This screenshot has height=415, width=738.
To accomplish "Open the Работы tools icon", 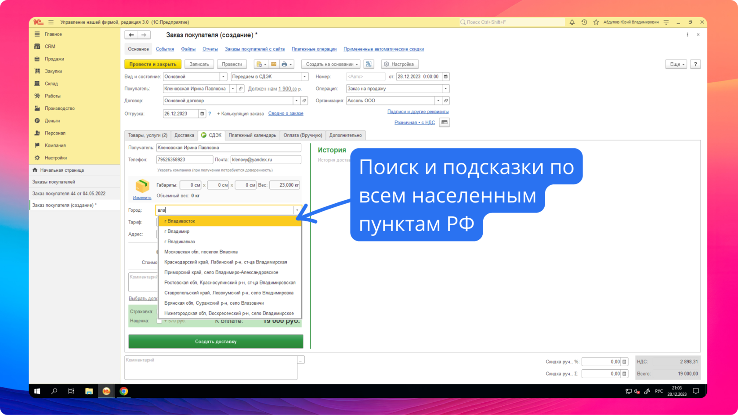I will (x=37, y=96).
